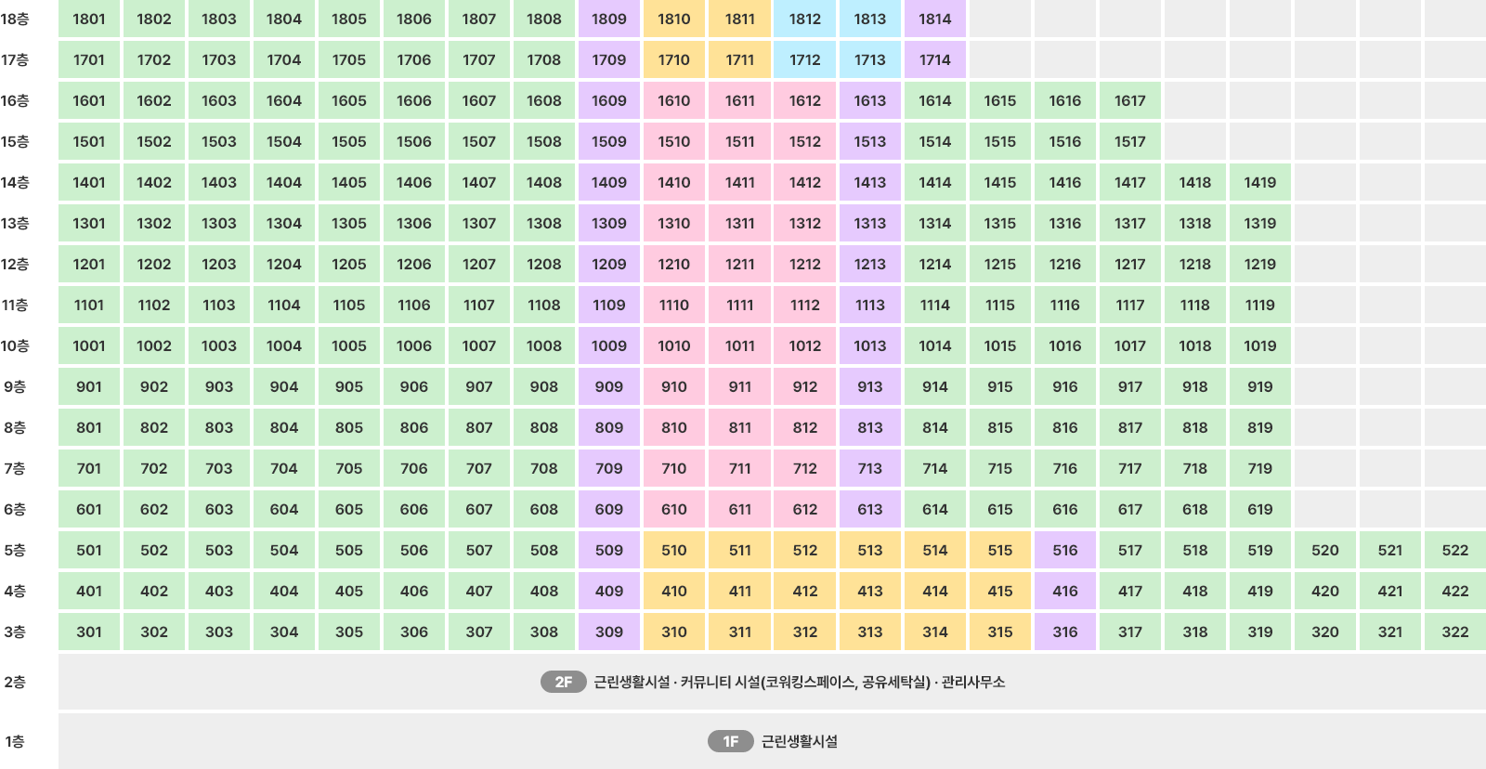Click unit 322
1486x769 pixels.
click(x=1454, y=632)
